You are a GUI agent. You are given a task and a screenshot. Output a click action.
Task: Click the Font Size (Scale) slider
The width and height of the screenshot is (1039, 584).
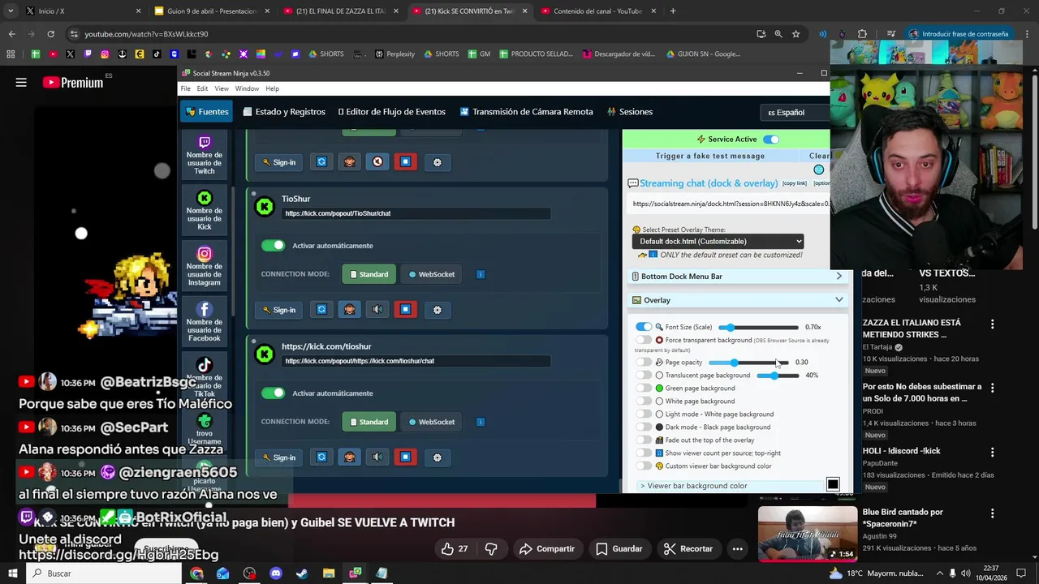click(758, 328)
